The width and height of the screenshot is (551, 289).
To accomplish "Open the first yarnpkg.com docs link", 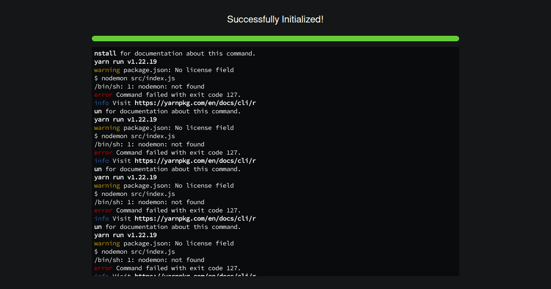I will point(195,103).
